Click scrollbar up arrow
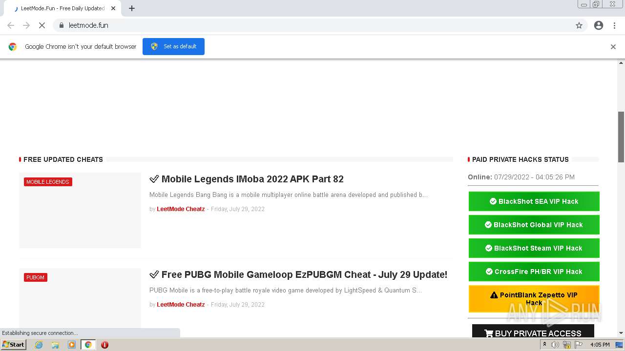Viewport: 625px width, 351px height. pos(621,62)
